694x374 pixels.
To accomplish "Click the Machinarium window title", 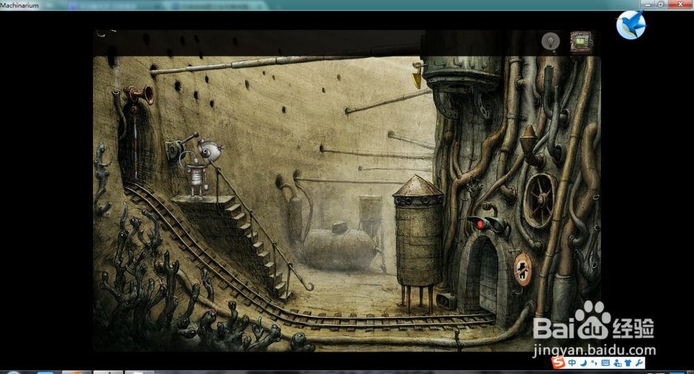I will [19, 6].
